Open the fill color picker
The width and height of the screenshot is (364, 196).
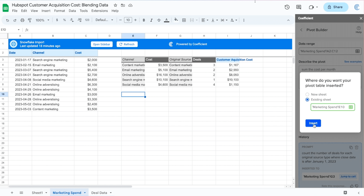[x=176, y=20]
